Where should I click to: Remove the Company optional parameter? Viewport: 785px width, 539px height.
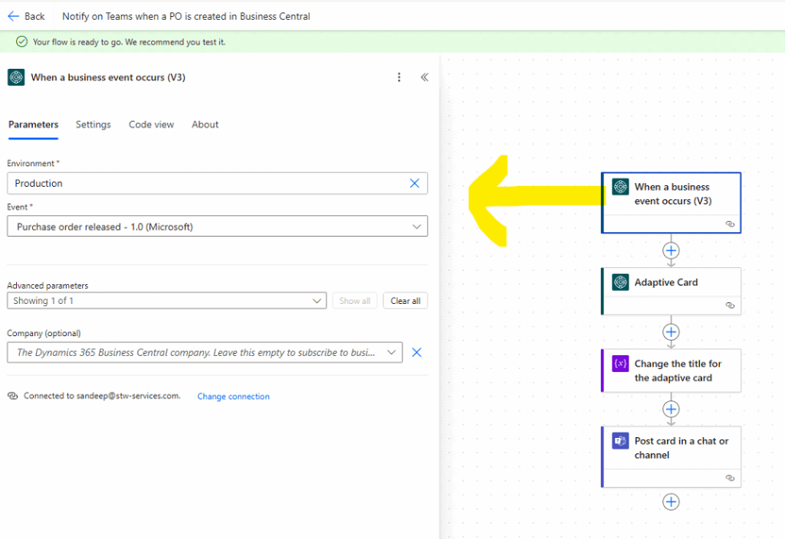[x=417, y=353]
